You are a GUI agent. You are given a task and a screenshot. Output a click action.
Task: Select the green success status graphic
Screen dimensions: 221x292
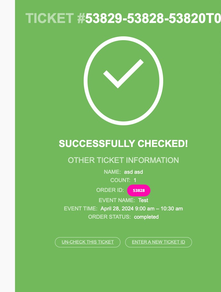123,81
